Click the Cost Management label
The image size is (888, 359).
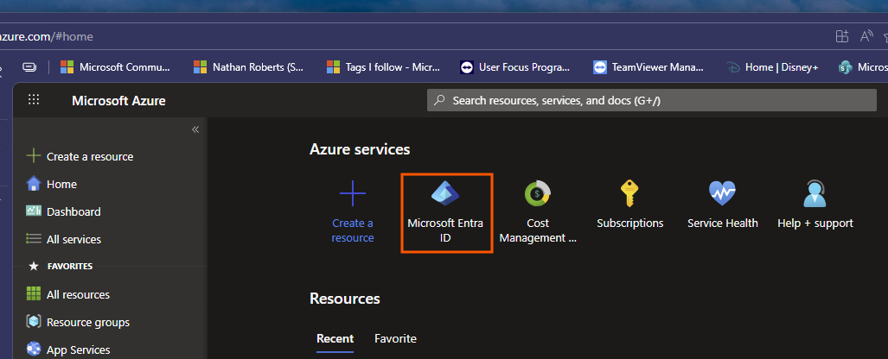click(538, 230)
